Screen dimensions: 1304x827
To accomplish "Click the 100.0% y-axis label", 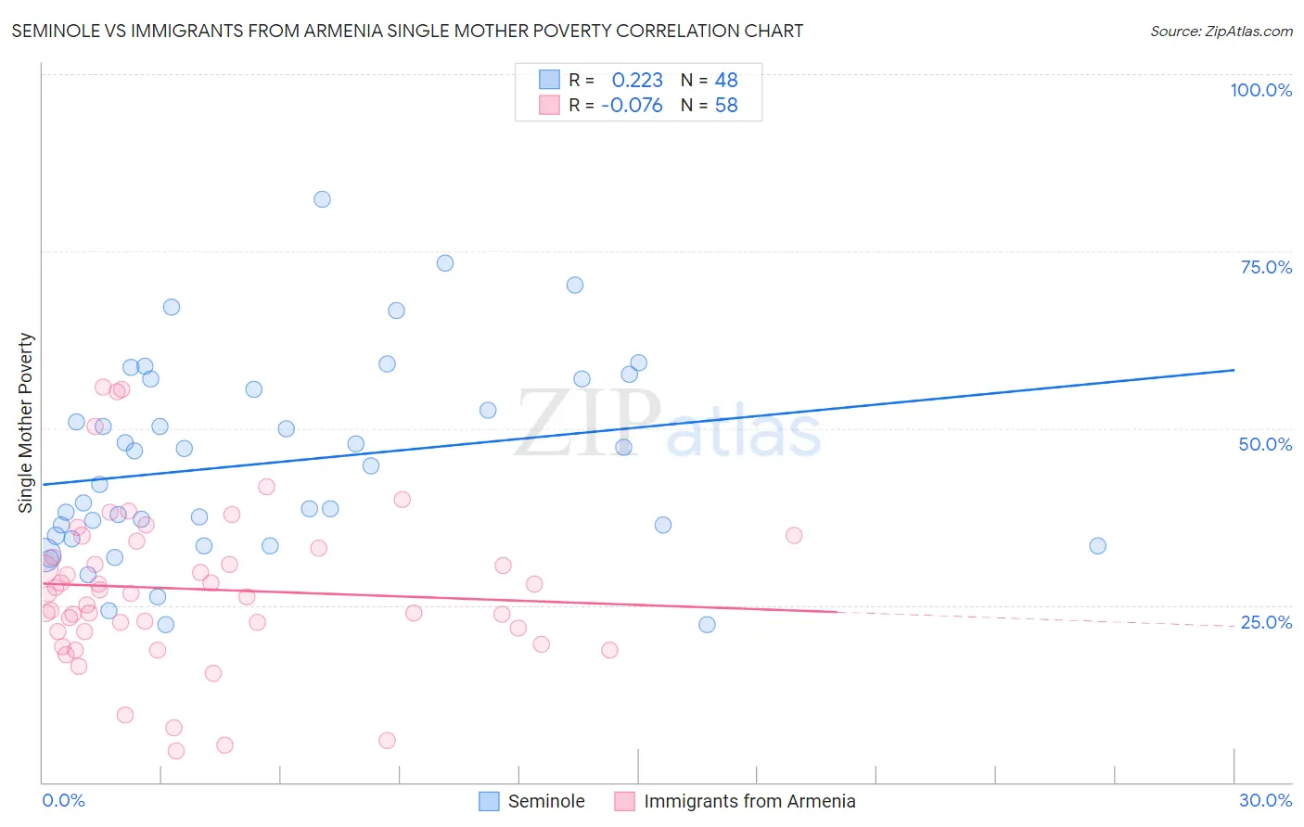I will click(1260, 90).
